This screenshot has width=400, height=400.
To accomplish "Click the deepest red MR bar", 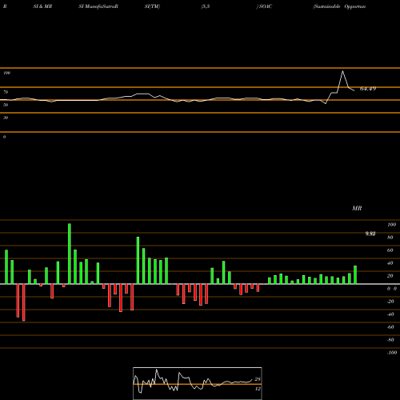I will tap(24, 302).
